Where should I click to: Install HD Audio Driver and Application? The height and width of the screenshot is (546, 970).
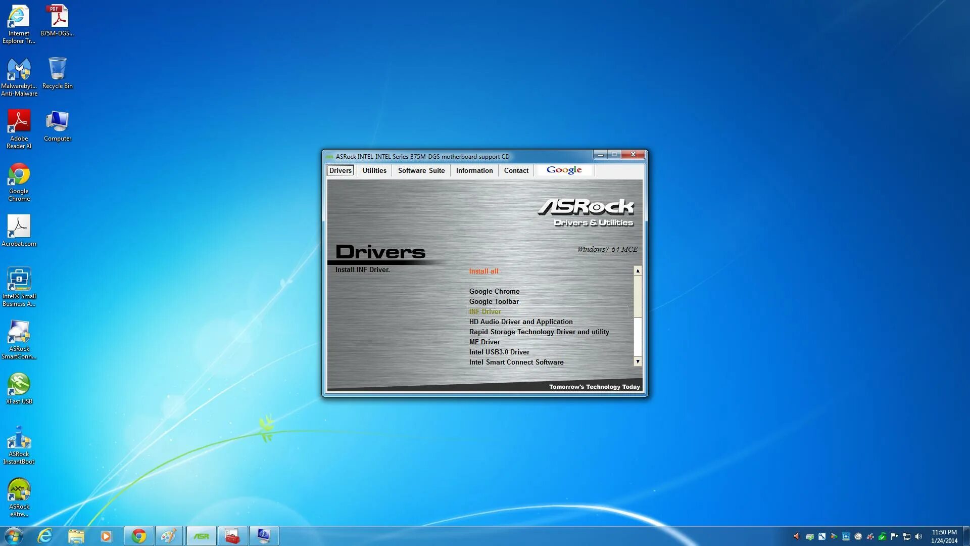pyautogui.click(x=521, y=322)
